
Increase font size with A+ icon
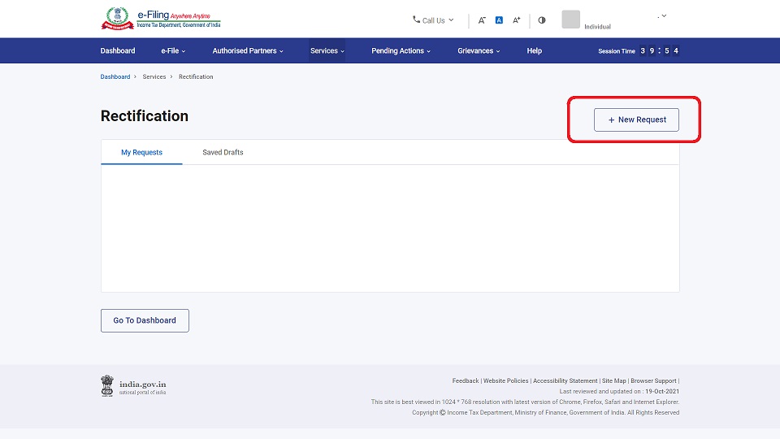(x=516, y=20)
